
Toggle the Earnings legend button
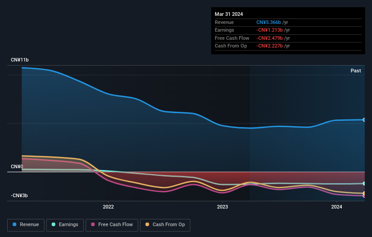(x=65, y=225)
